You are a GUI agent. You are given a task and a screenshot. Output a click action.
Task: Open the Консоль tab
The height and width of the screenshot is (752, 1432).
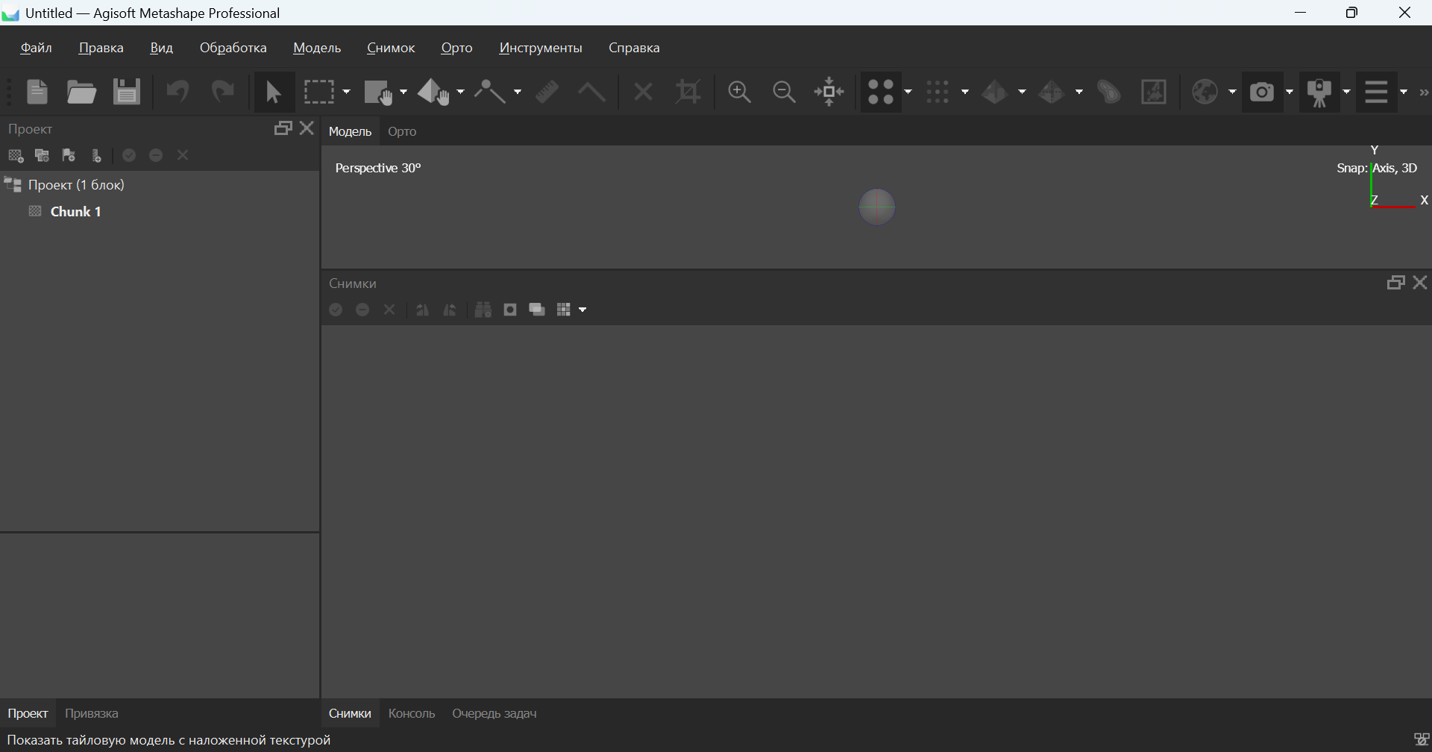(x=411, y=713)
